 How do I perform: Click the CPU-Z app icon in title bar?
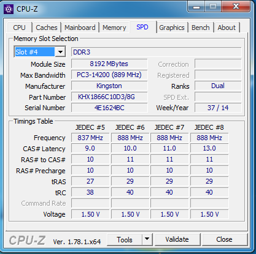(x=9, y=9)
